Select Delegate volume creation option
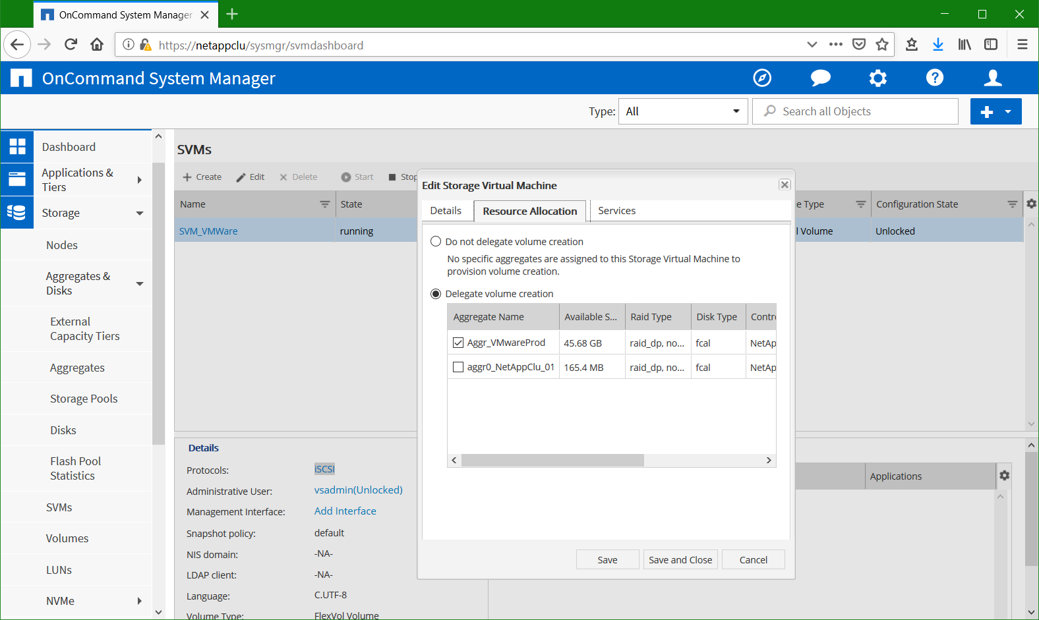 436,294
